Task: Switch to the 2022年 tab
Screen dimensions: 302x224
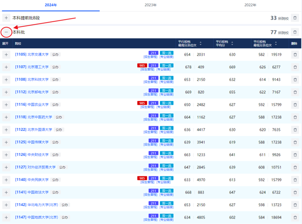Action: [250, 5]
